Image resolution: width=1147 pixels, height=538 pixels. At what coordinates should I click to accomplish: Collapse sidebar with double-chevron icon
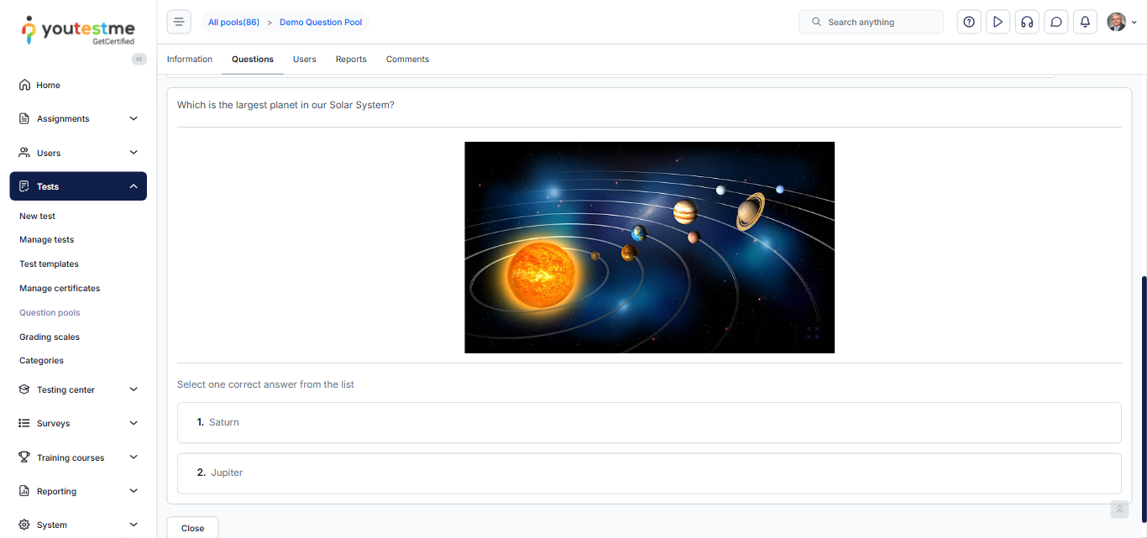139,59
